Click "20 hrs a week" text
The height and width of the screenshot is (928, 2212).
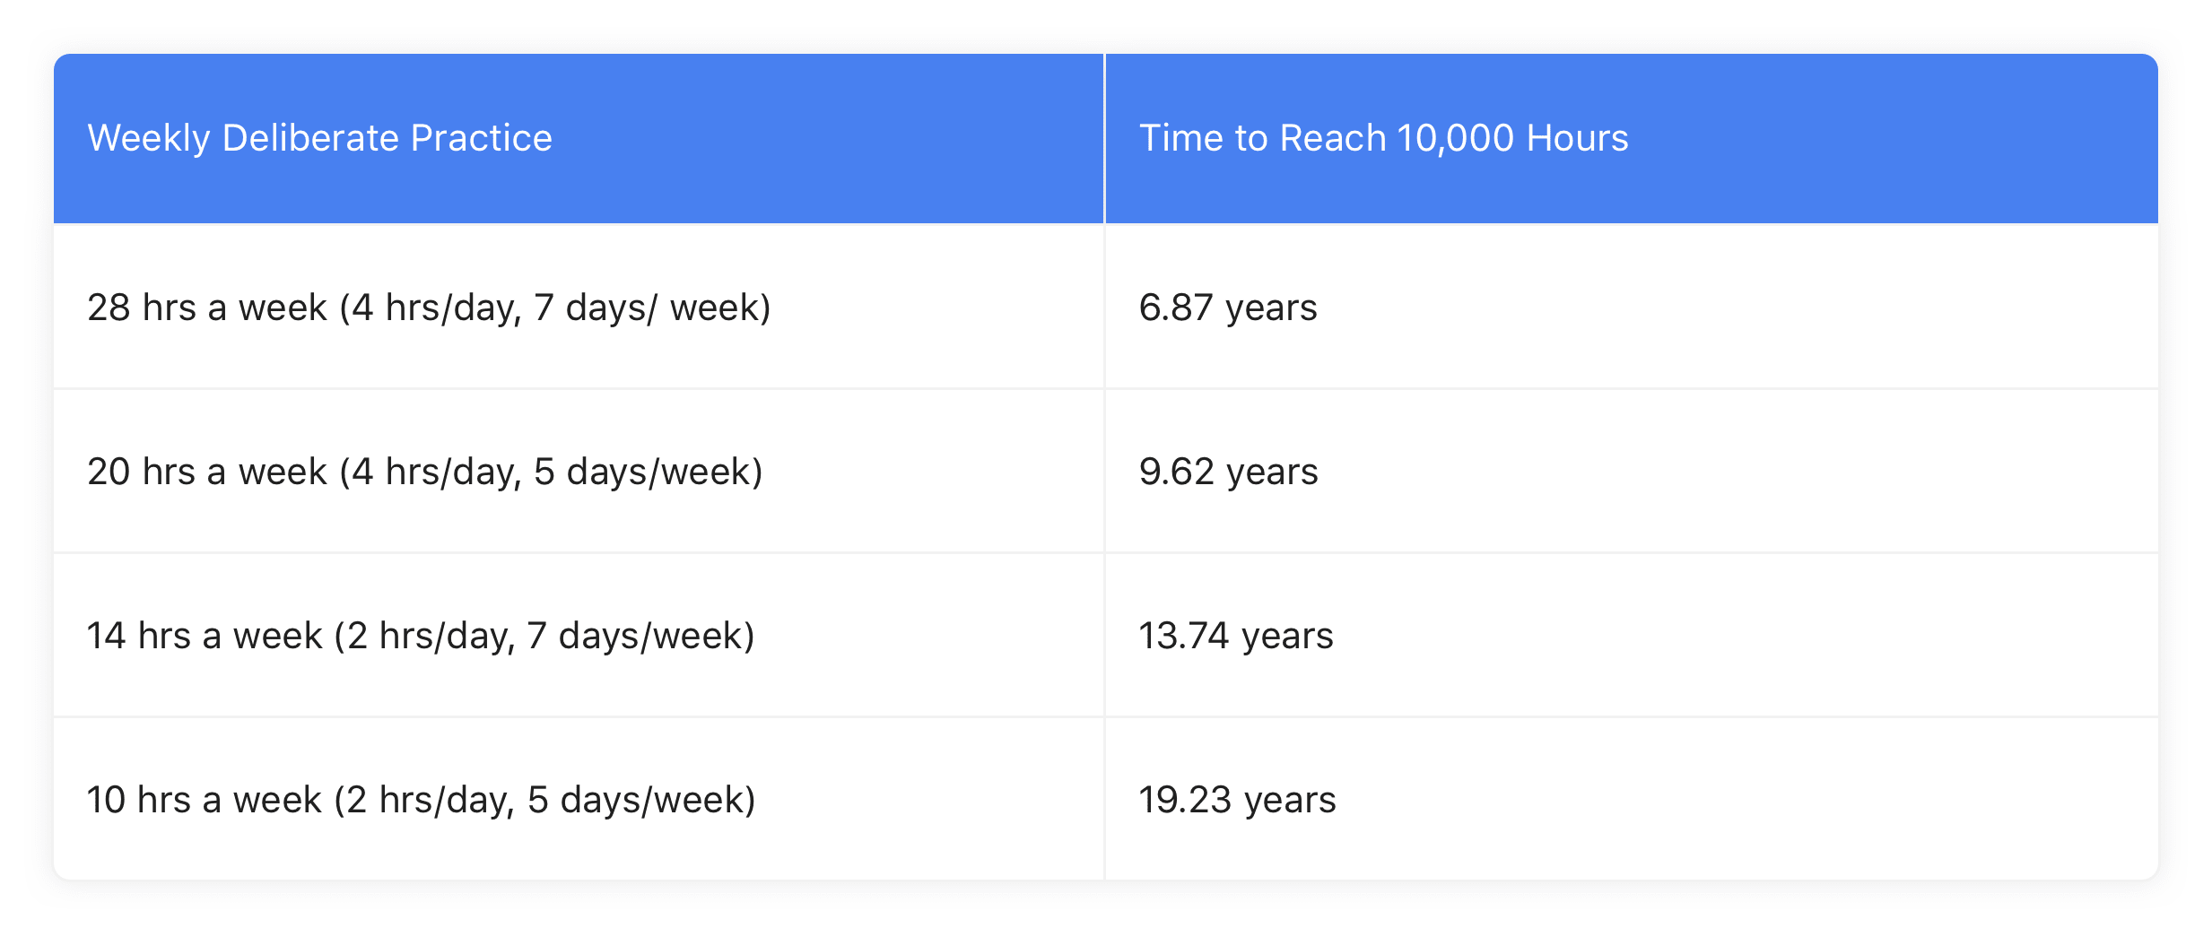click(207, 472)
